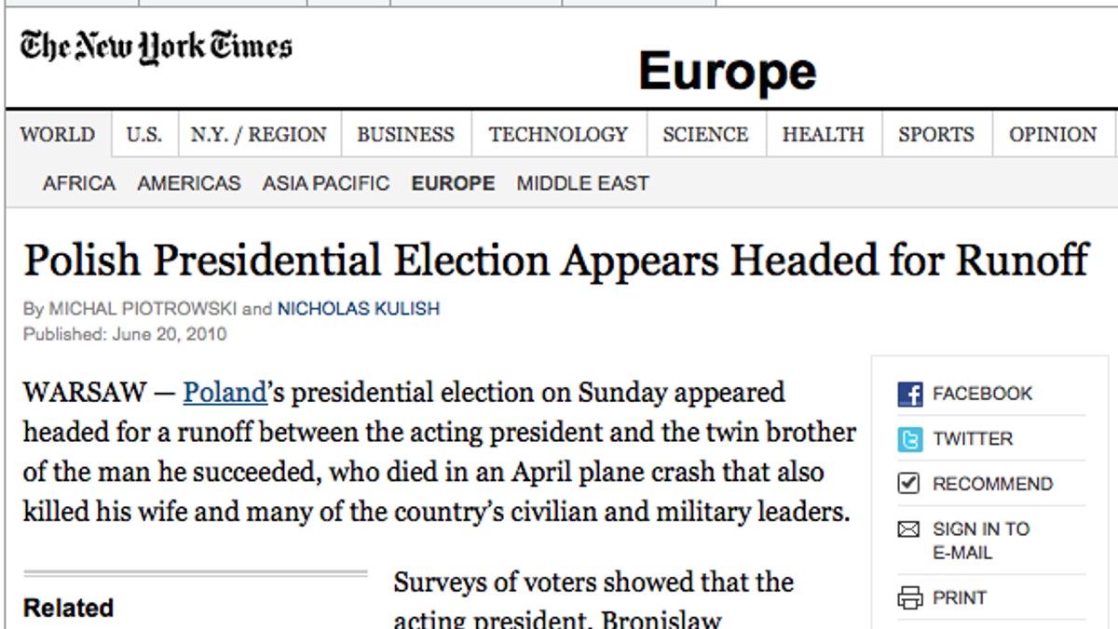Click the Twitter bird icon
The image size is (1118, 629).
[909, 439]
